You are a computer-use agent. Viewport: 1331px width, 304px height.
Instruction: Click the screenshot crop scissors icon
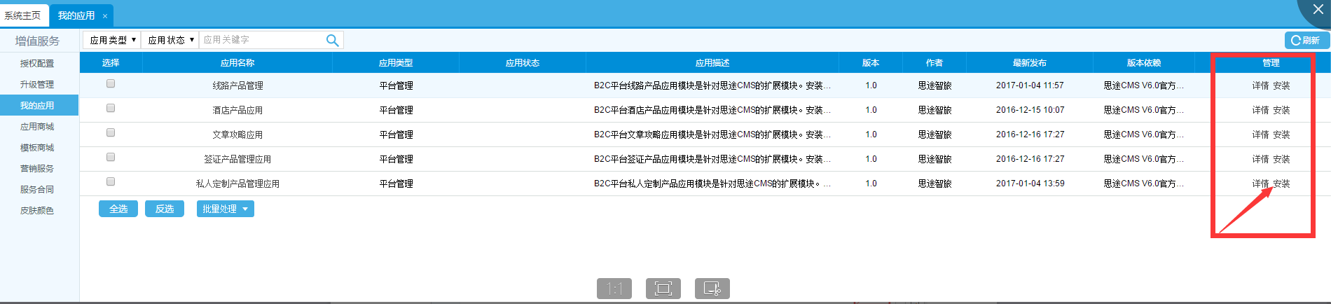712,289
